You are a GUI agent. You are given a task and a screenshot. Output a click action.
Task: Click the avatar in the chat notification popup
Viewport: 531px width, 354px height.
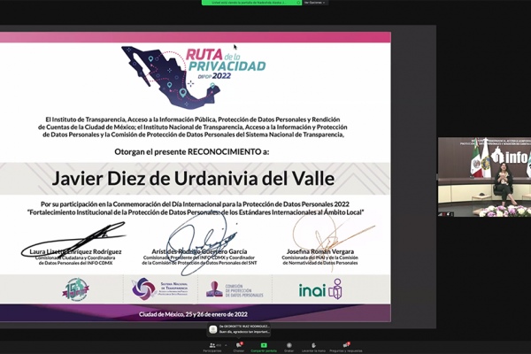coord(213,329)
